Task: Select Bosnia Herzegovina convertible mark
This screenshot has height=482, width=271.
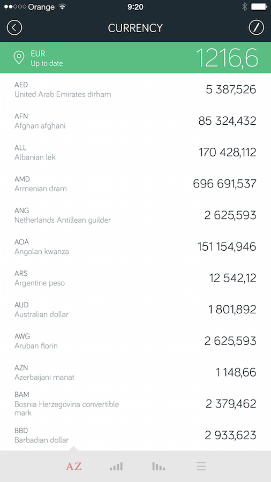Action: 135,404
